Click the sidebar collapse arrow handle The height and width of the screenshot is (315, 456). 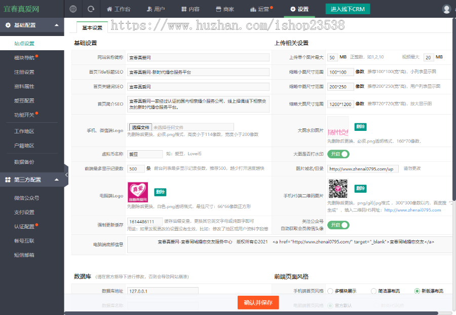(x=66, y=175)
